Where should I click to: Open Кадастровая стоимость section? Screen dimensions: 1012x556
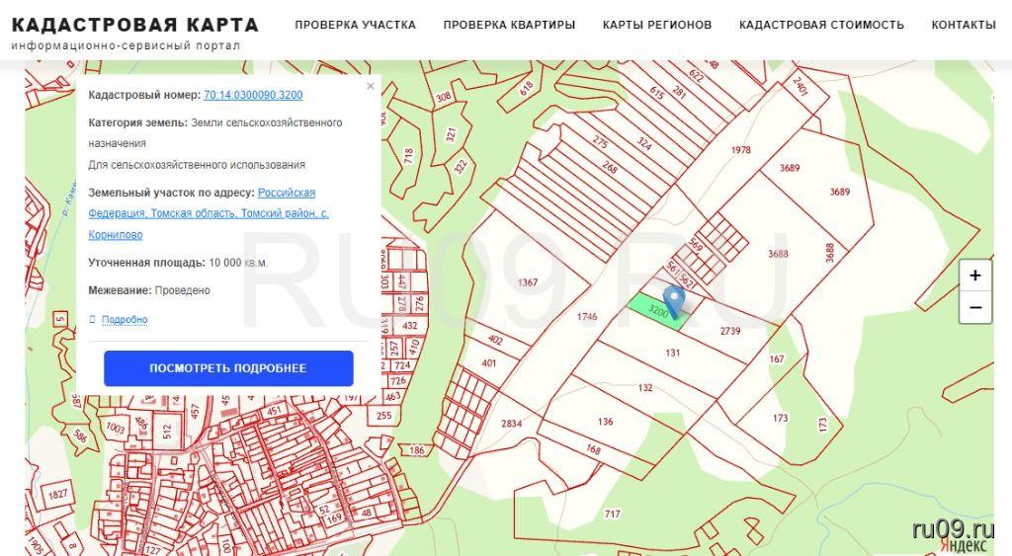[x=821, y=25]
